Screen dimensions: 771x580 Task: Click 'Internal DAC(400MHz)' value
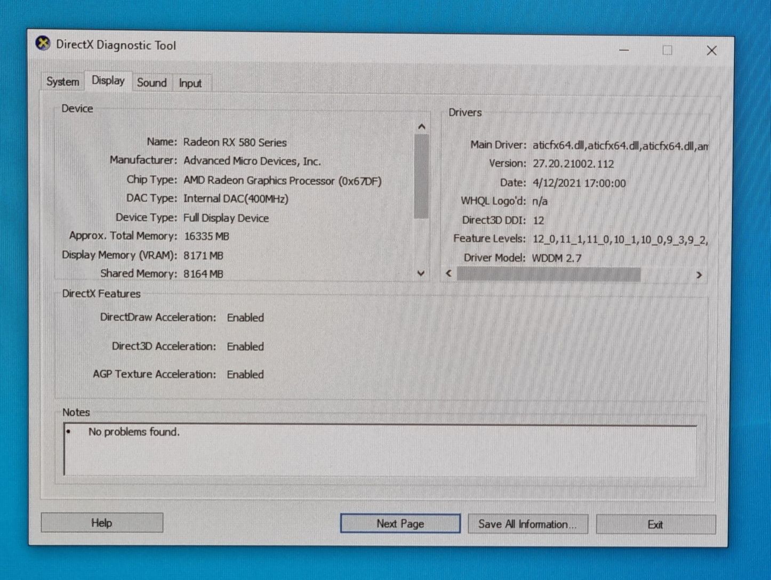[236, 199]
